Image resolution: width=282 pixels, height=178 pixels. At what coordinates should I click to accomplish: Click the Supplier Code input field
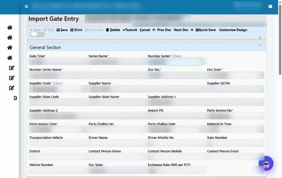tap(57, 89)
